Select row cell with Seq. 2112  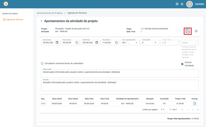tap(43, 104)
